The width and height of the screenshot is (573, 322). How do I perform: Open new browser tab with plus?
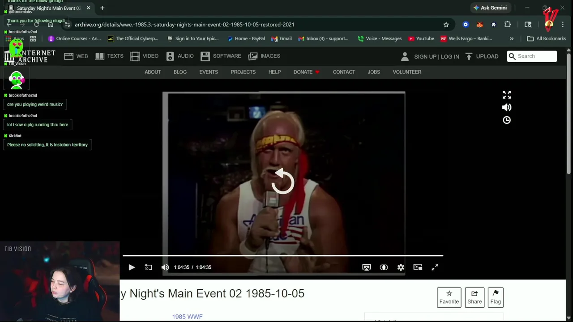[102, 8]
